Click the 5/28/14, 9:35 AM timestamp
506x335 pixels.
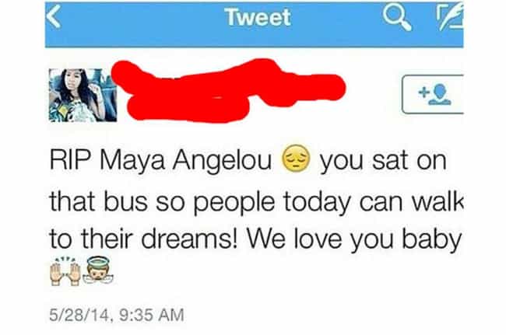pyautogui.click(x=117, y=315)
